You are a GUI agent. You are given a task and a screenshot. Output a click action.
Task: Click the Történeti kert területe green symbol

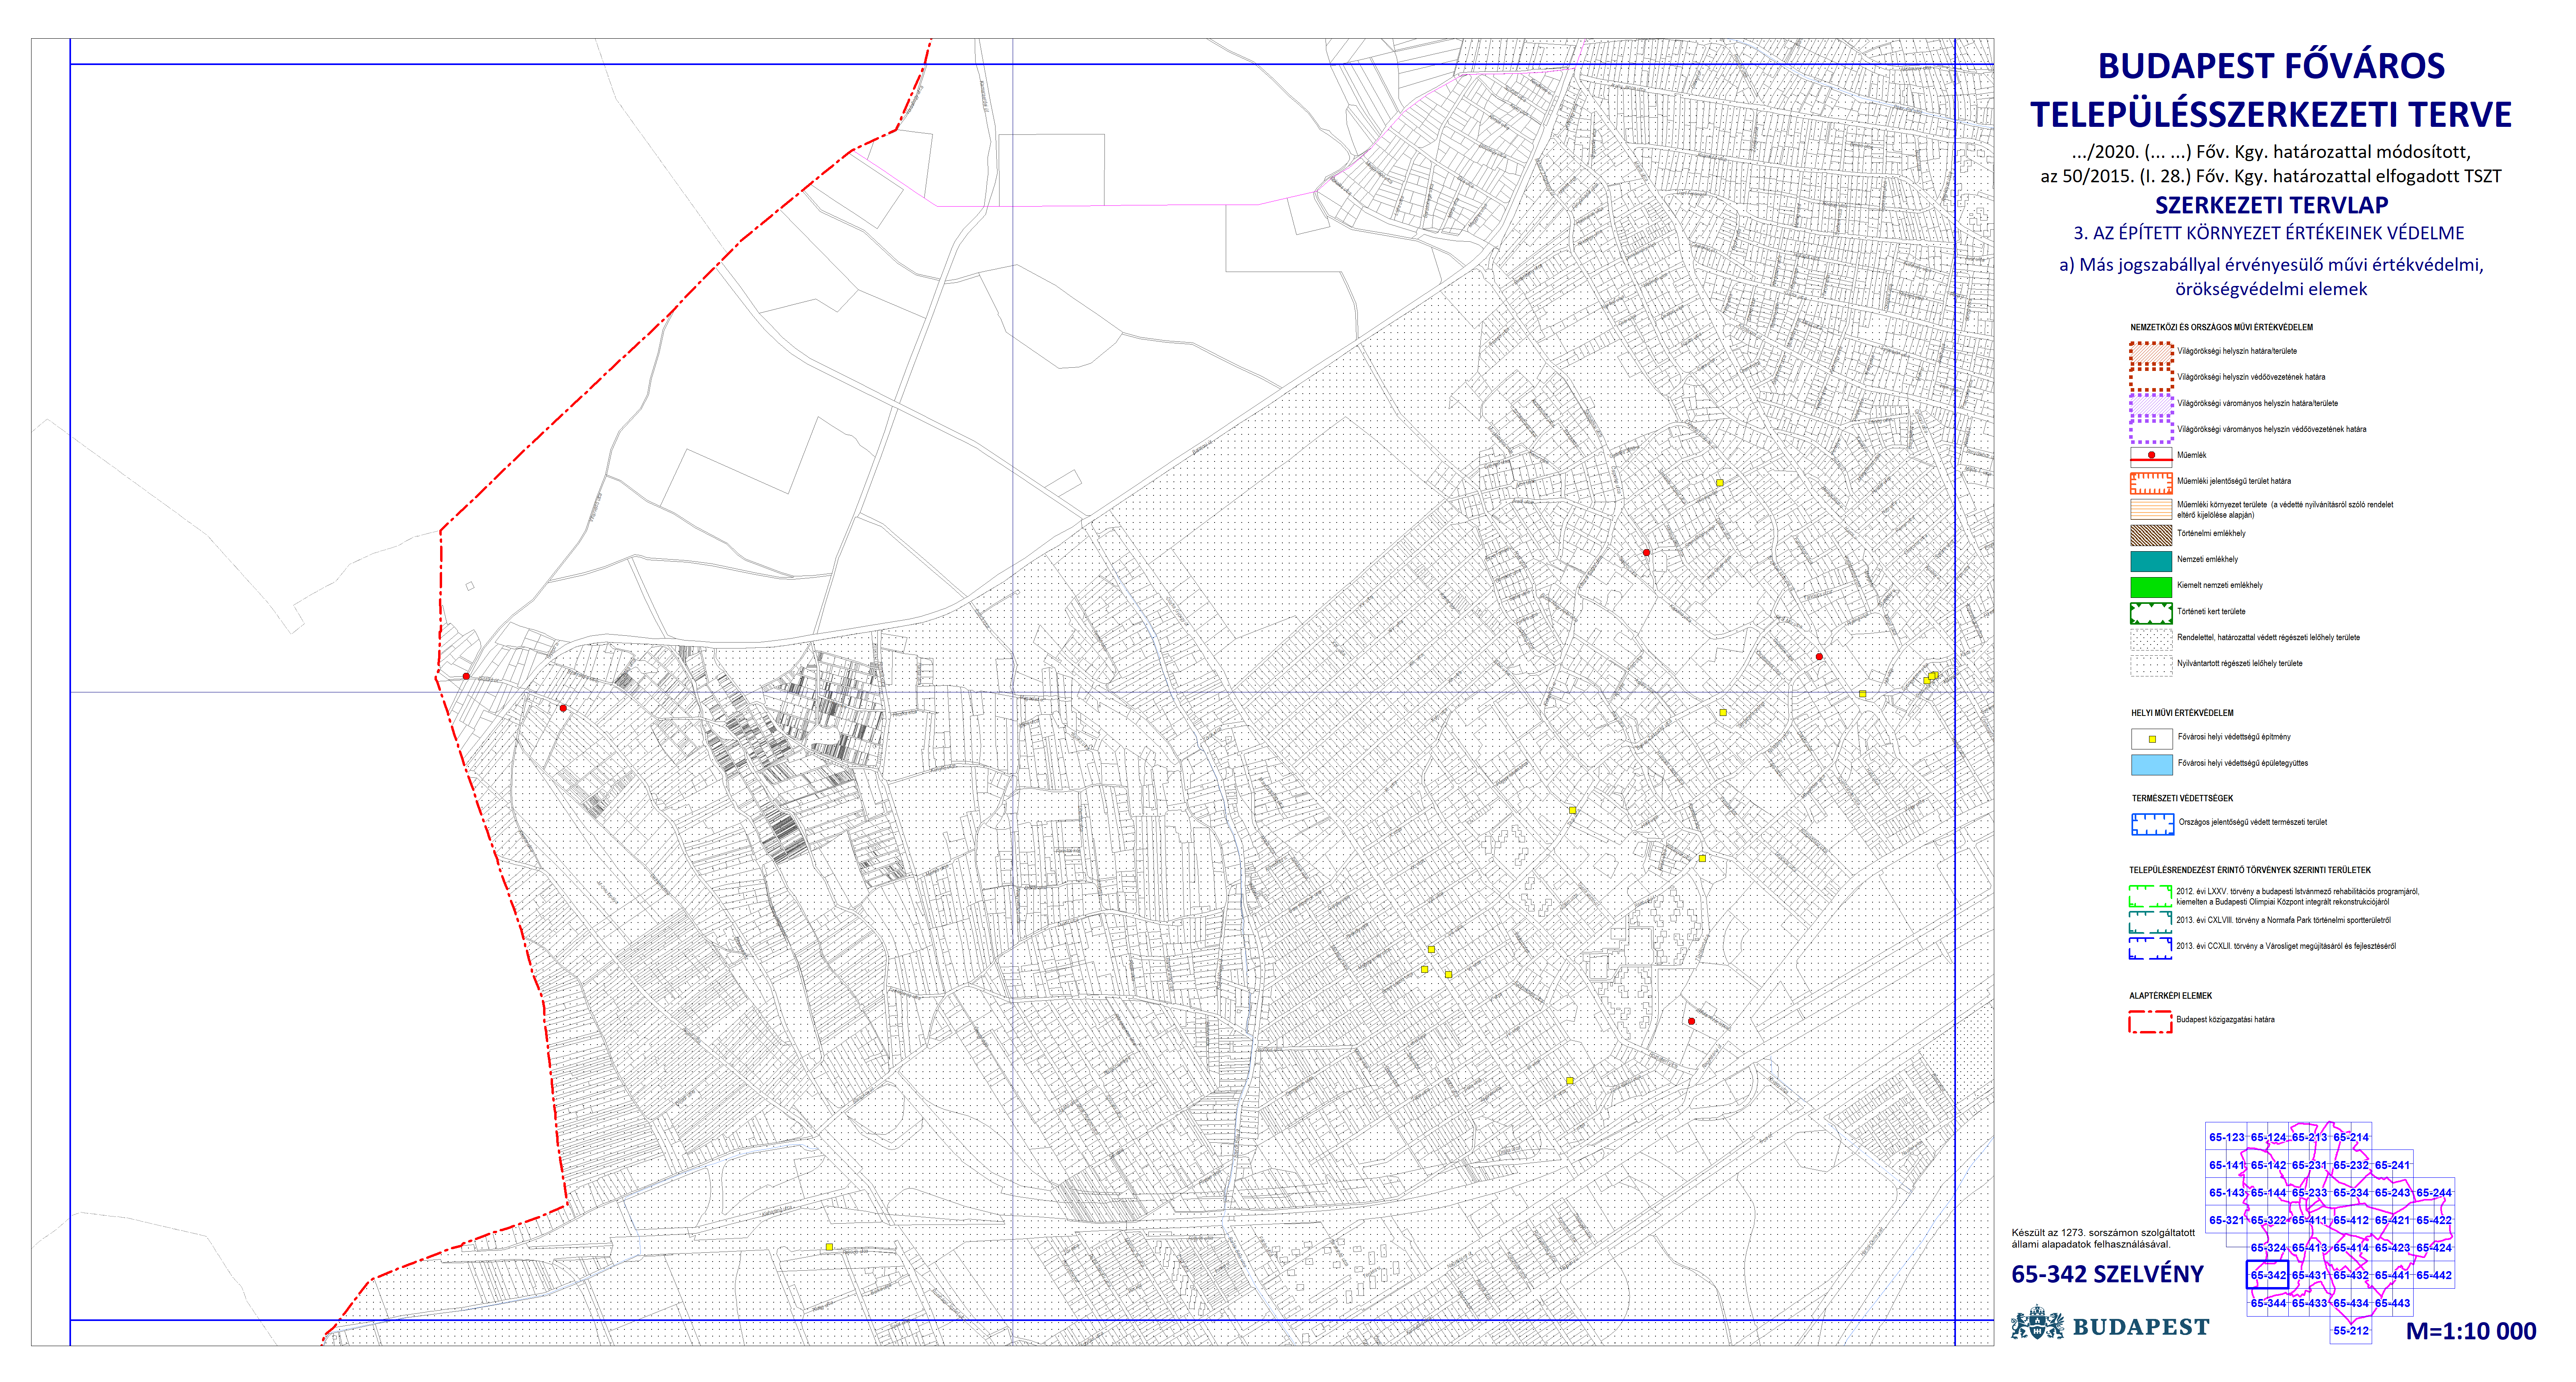click(x=2151, y=613)
